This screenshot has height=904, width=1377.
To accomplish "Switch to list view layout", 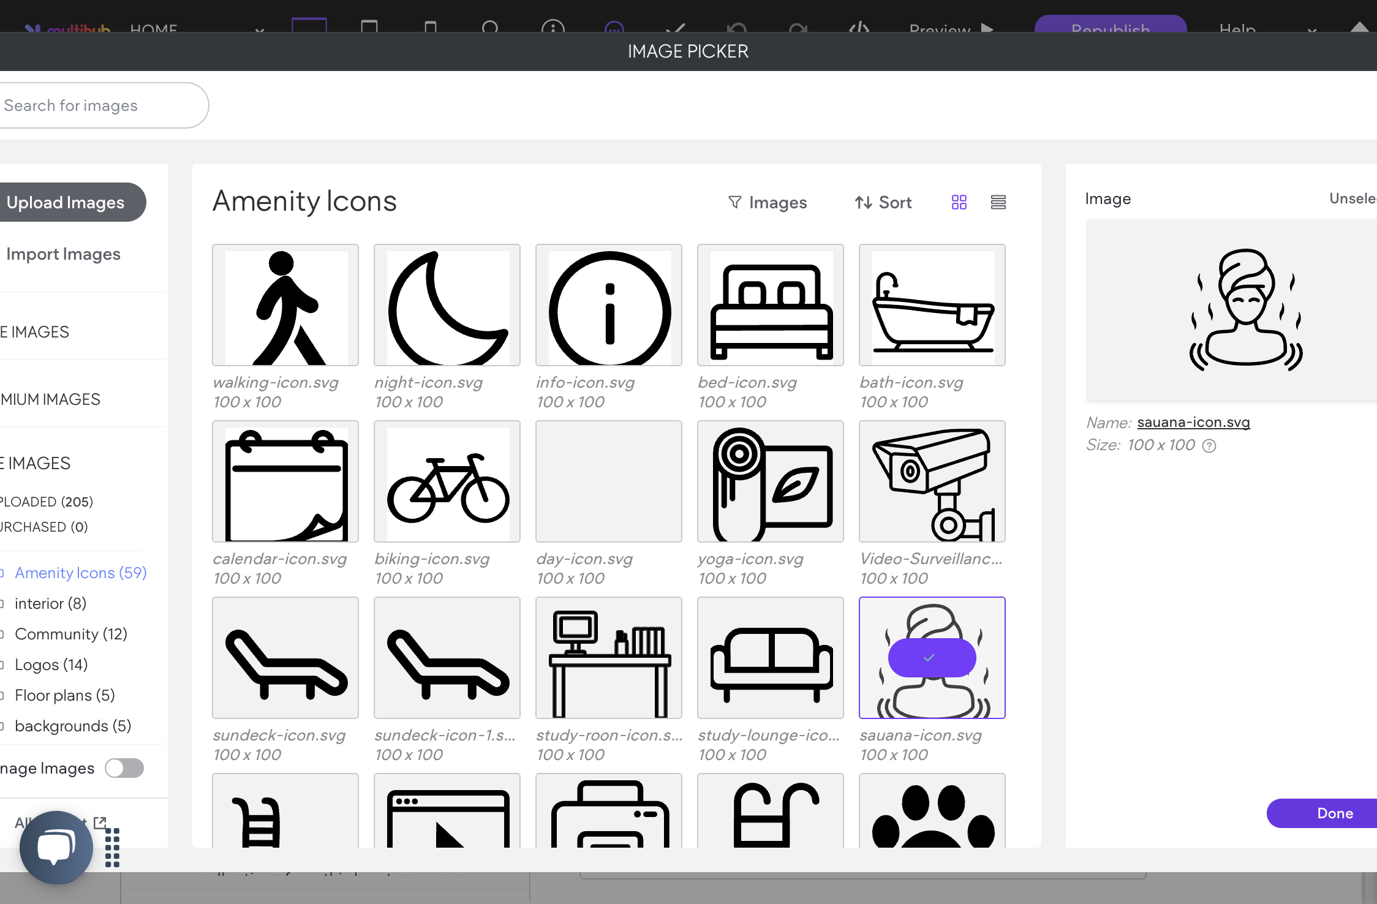I will 998,202.
